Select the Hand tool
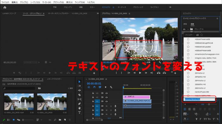 (x=79, y=108)
